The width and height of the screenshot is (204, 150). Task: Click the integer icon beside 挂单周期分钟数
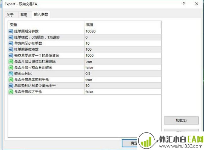11,31
